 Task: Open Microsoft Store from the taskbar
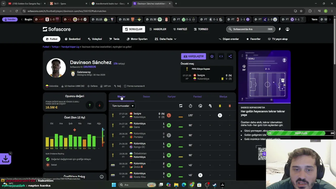199,185
